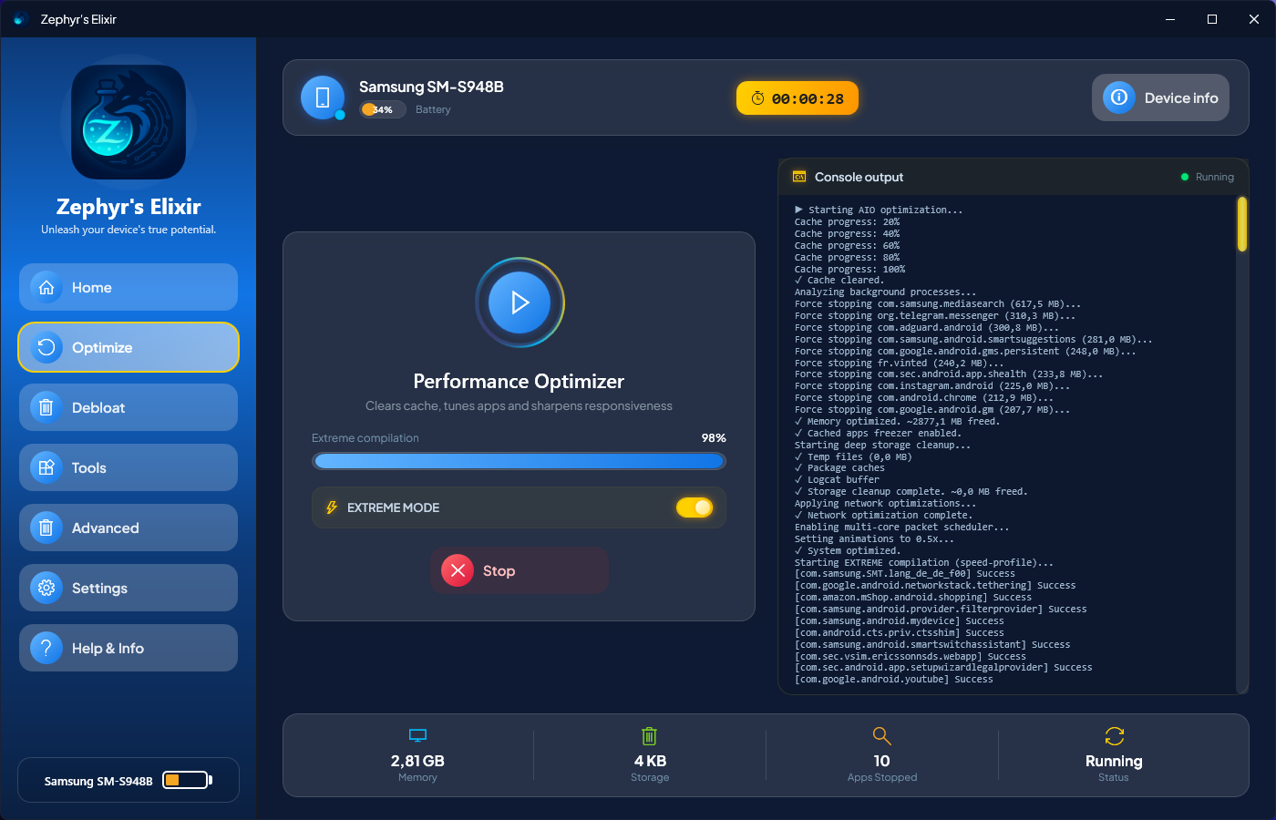
Task: Click the phone device icon beside Samsung SM-S948B
Action: point(323,97)
